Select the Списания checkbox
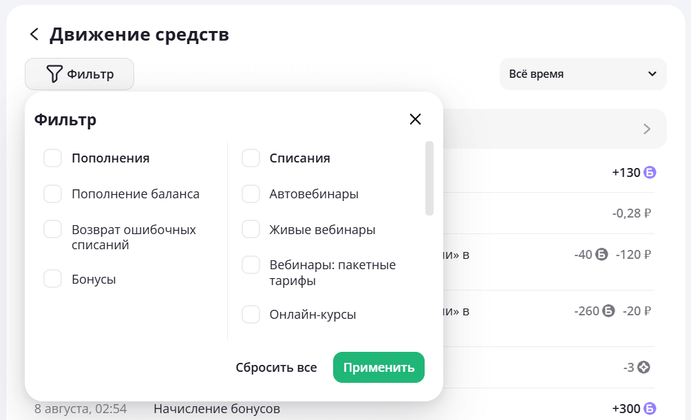Image resolution: width=691 pixels, height=420 pixels. 251,158
